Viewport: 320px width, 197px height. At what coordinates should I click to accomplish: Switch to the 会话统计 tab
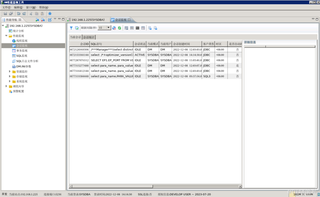pos(89,37)
